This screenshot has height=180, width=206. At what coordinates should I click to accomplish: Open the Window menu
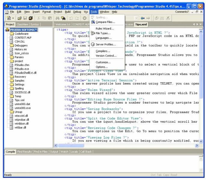(104, 12)
